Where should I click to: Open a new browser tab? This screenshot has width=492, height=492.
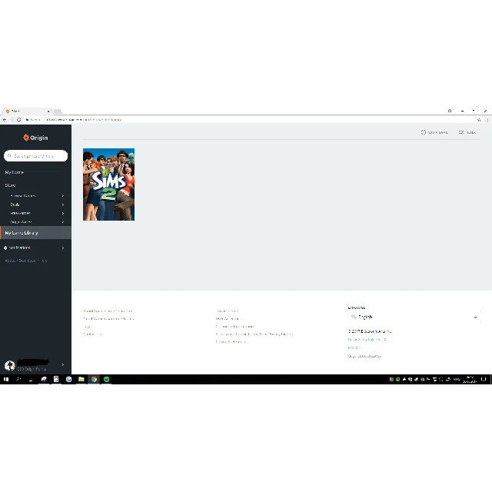(58, 111)
